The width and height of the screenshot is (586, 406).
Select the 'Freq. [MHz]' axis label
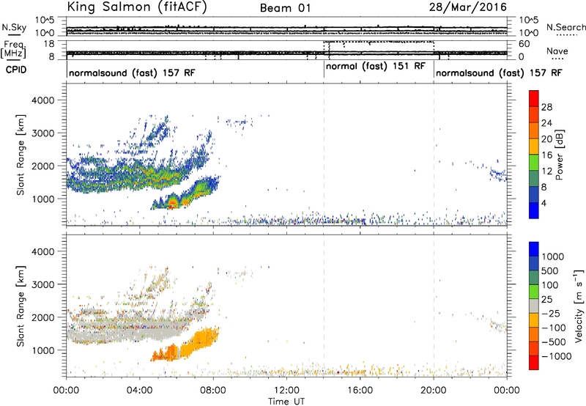[13, 50]
